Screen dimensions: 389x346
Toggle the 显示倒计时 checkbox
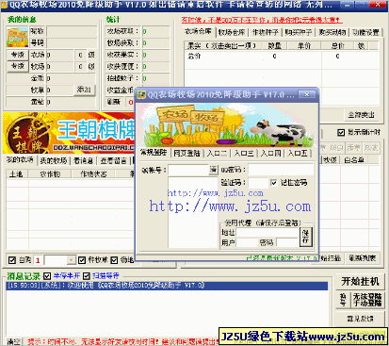point(341,132)
